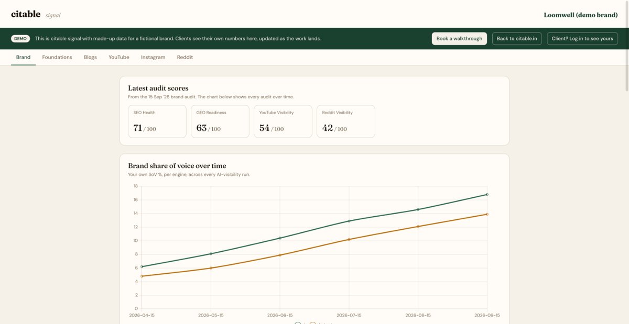629x324 pixels.
Task: Click the 42 / 100 score value
Action: (334, 128)
